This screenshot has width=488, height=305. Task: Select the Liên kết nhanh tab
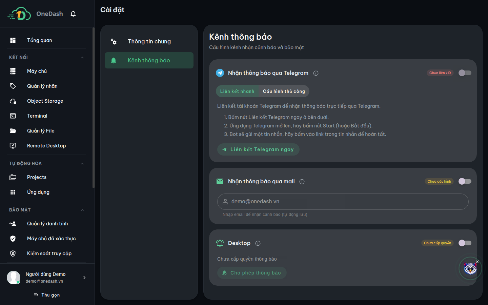pos(237,91)
